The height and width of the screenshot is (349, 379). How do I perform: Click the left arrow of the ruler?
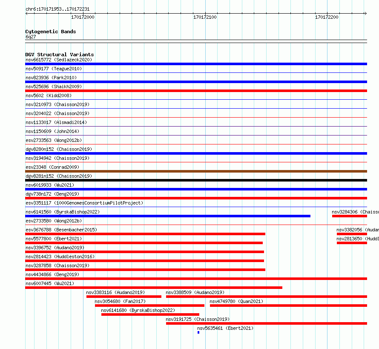pyautogui.click(x=26, y=14)
